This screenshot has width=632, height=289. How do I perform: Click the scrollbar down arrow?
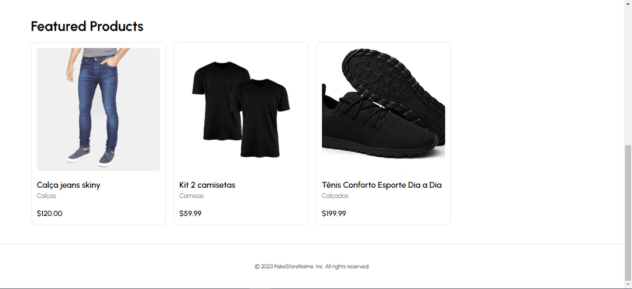[x=628, y=284]
